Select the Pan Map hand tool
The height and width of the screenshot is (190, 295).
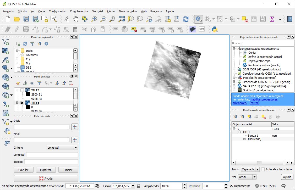[x=76, y=19]
